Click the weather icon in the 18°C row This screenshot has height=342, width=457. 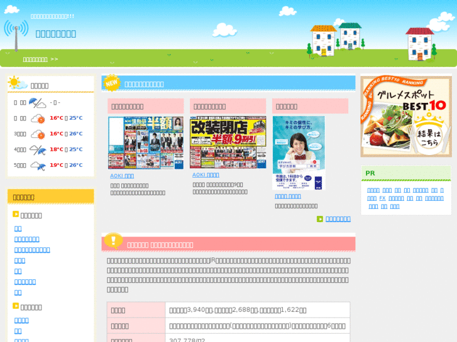[x=38, y=150]
